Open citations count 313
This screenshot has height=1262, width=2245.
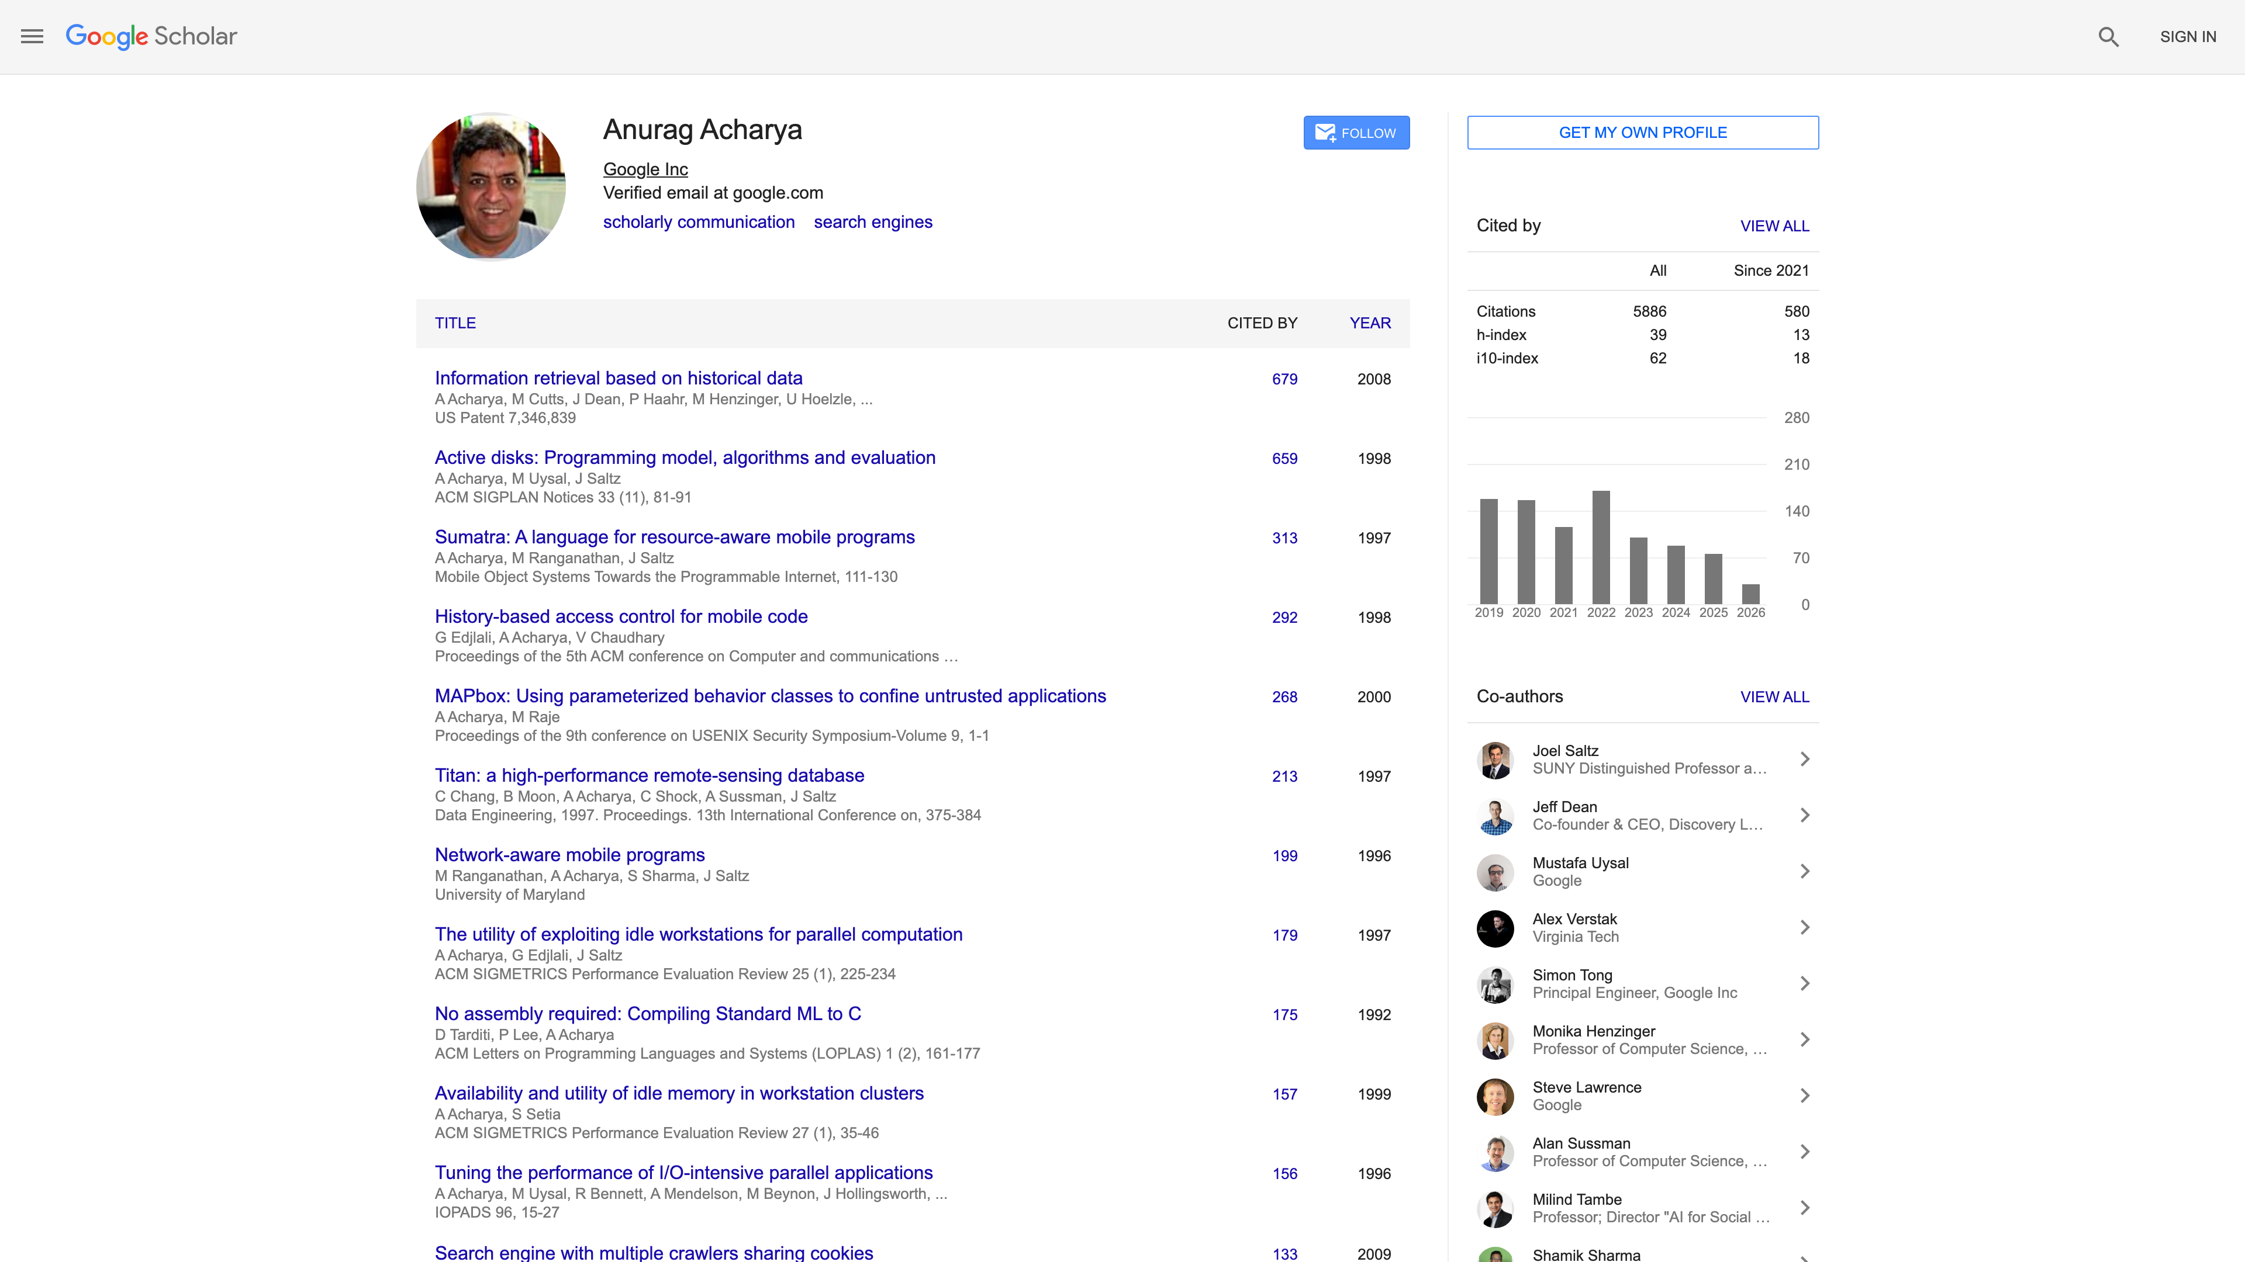point(1284,538)
